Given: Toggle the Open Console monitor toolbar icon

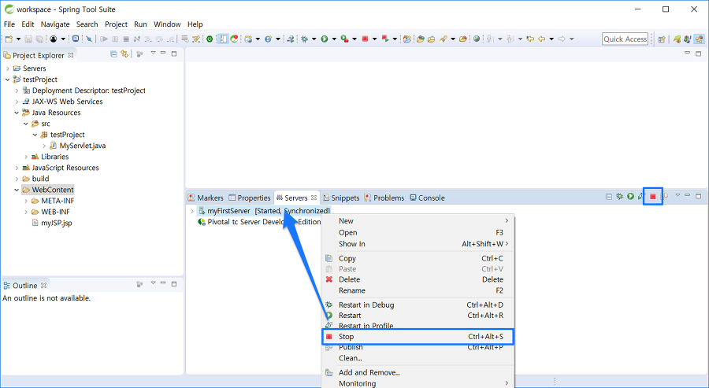Looking at the screenshot, I should [x=76, y=39].
